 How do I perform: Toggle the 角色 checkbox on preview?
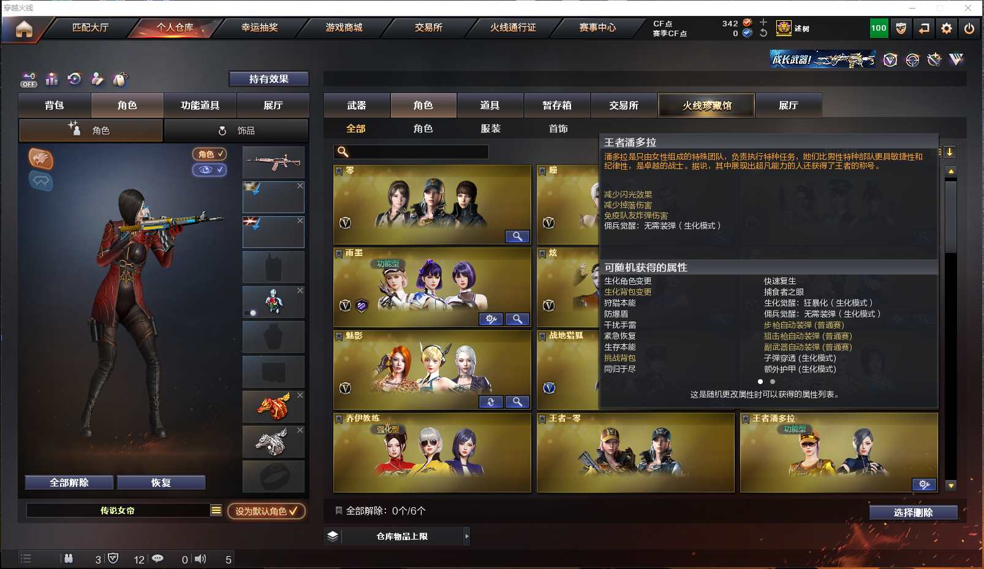[209, 154]
